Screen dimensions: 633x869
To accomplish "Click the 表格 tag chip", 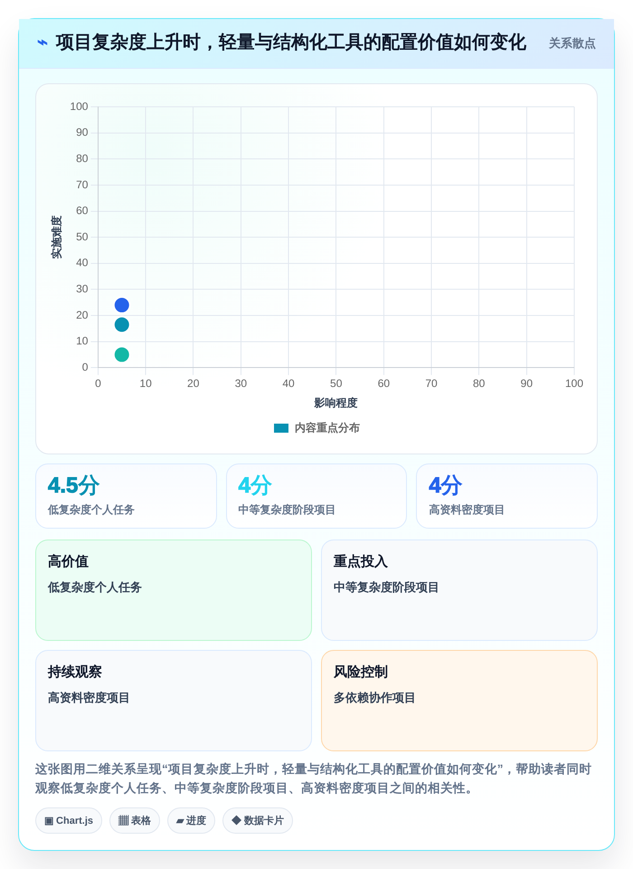I will tap(135, 821).
